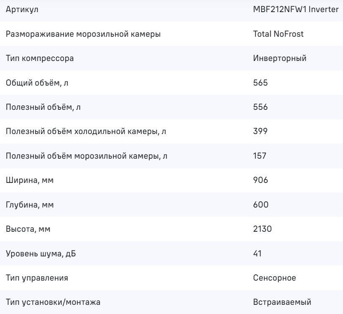Image resolution: width=343 pixels, height=314 pixels.
Task: Click the 'Тип компрессора' label
Action: point(40,58)
